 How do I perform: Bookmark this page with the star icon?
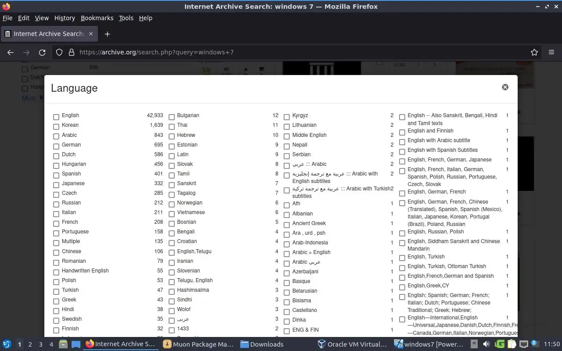pyautogui.click(x=534, y=52)
